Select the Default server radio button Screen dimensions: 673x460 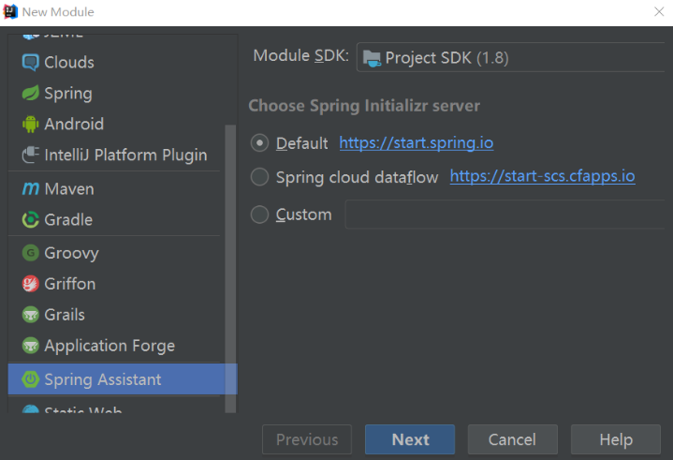[x=259, y=143]
